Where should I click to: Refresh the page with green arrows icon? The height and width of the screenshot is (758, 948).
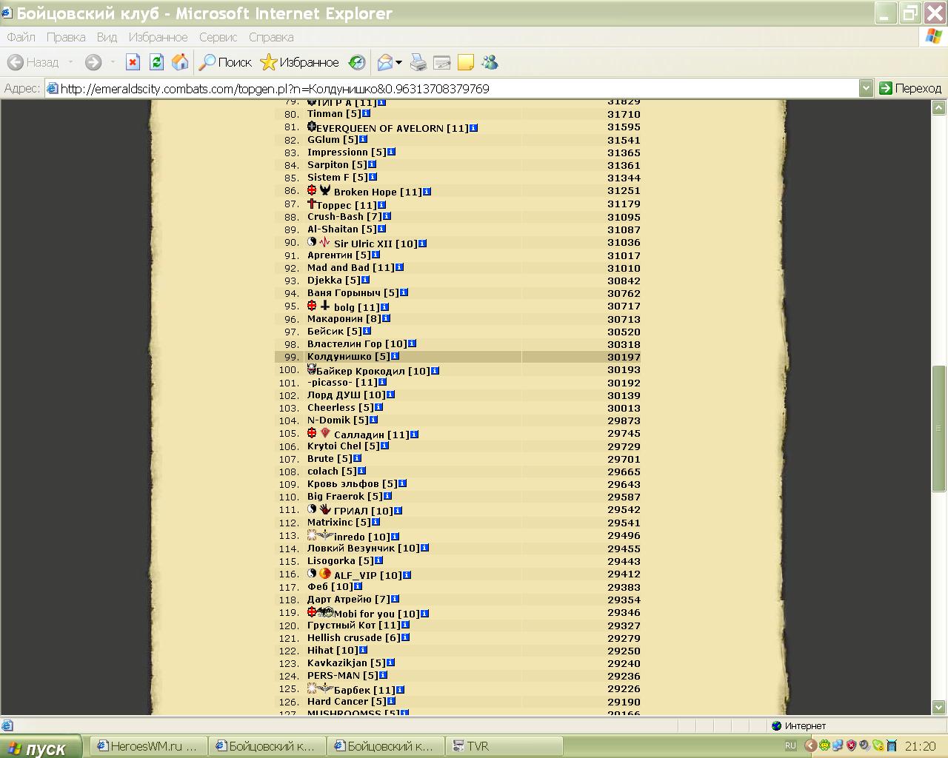click(x=156, y=63)
